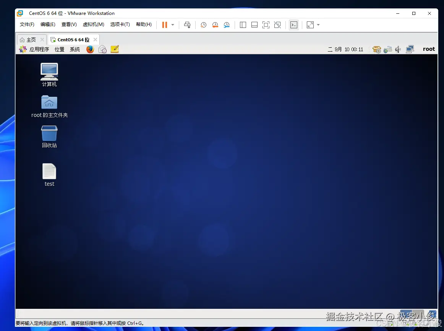
Task: Toggle the thumbnail bar view
Action: coord(254,25)
